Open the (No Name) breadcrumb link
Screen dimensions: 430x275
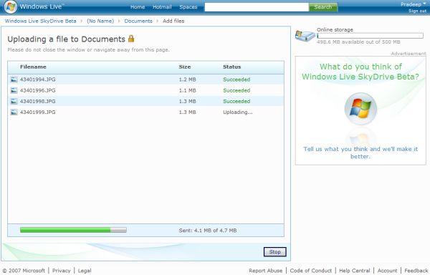[x=100, y=21]
